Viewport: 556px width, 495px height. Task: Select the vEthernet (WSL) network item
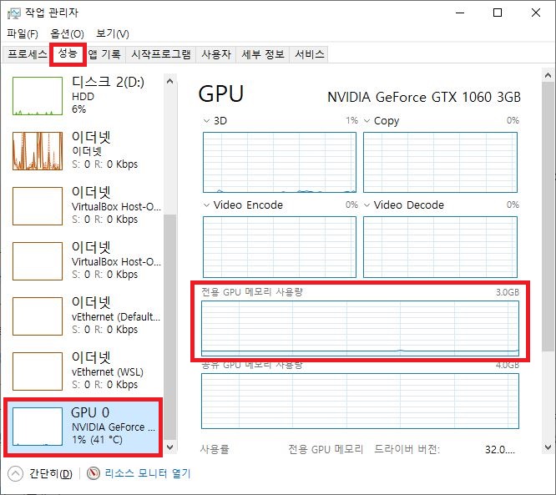(x=83, y=371)
